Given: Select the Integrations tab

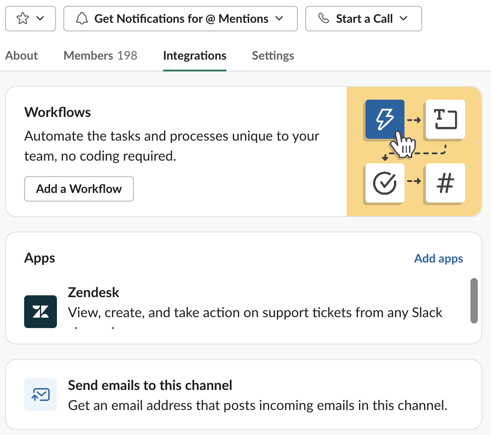Looking at the screenshot, I should (194, 56).
